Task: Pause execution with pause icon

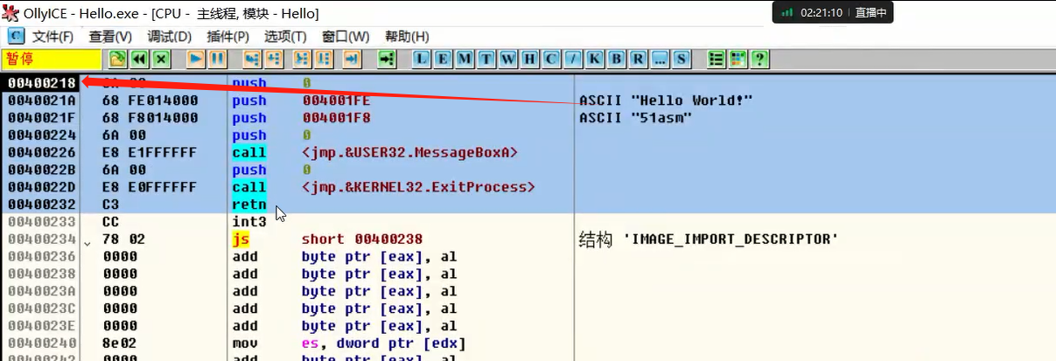Action: click(217, 59)
